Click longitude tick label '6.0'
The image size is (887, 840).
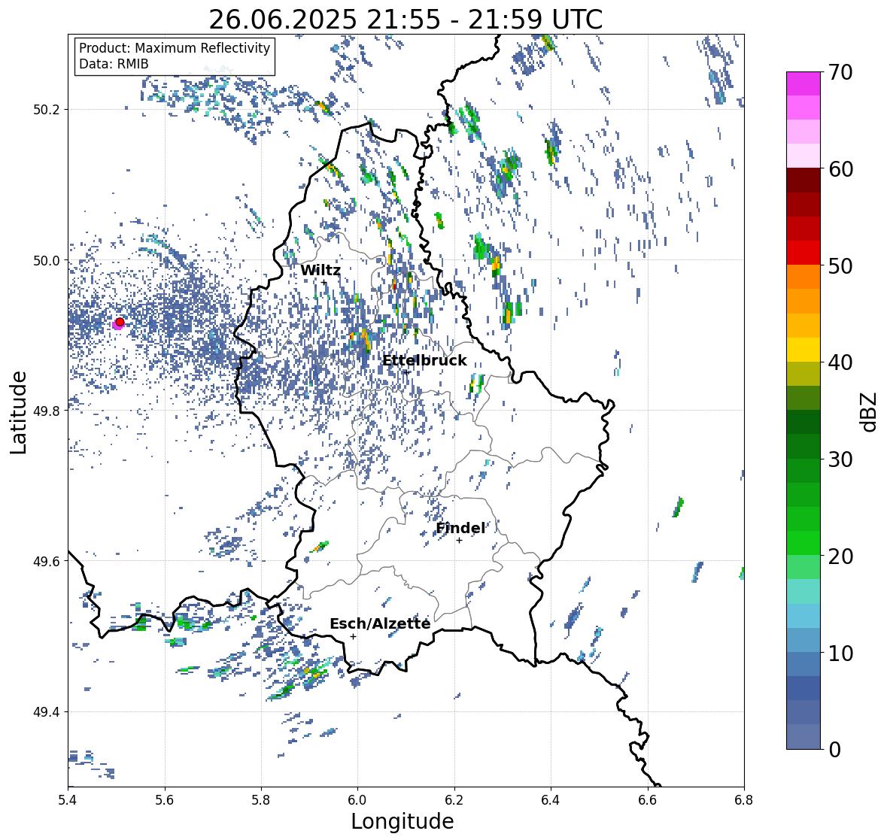pos(357,800)
